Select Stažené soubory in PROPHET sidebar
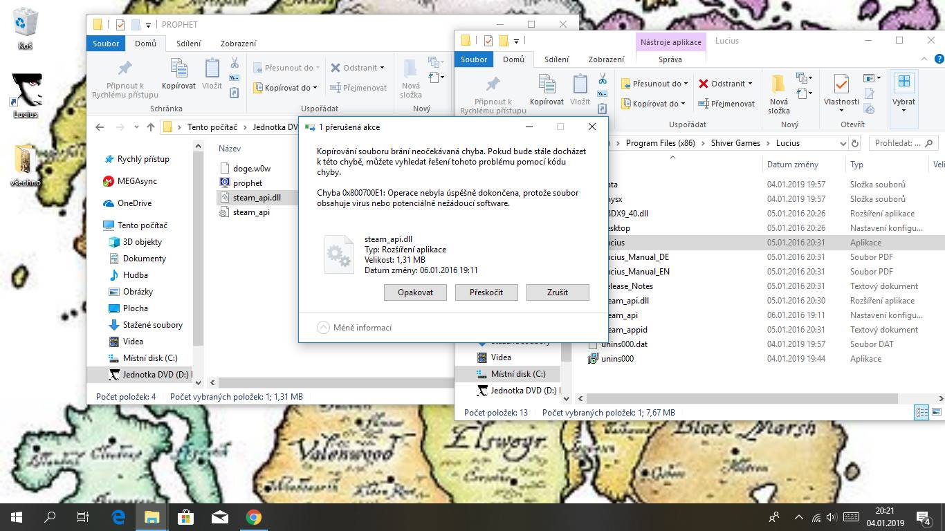 pos(146,325)
